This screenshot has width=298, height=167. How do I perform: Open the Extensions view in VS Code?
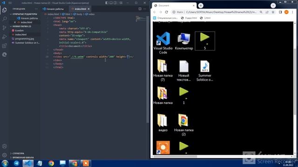point(4,45)
